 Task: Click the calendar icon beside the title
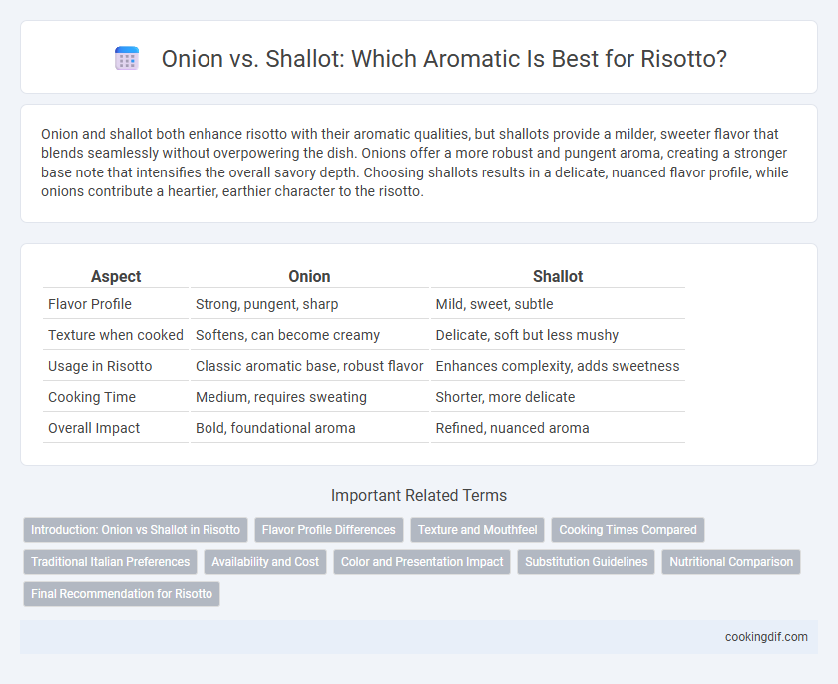127,58
